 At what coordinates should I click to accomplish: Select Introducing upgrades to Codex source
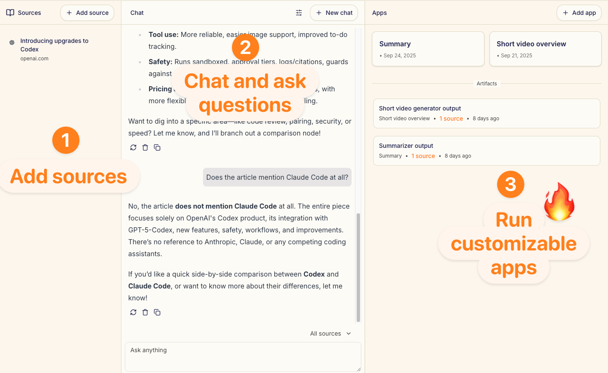pos(54,45)
